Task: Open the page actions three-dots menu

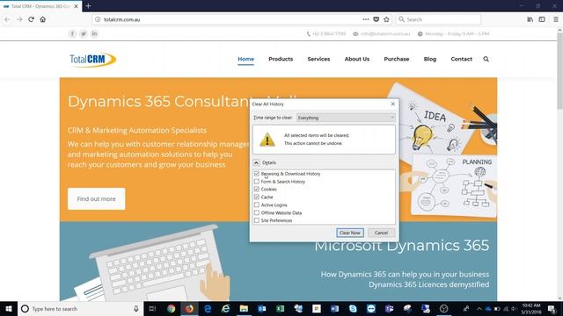Action: (x=366, y=19)
